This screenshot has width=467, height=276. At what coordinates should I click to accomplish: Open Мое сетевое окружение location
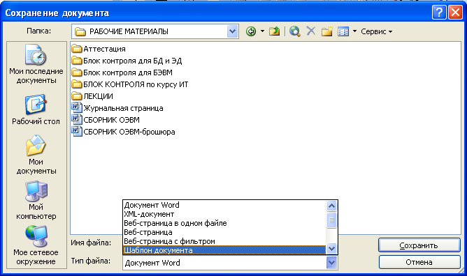point(36,245)
